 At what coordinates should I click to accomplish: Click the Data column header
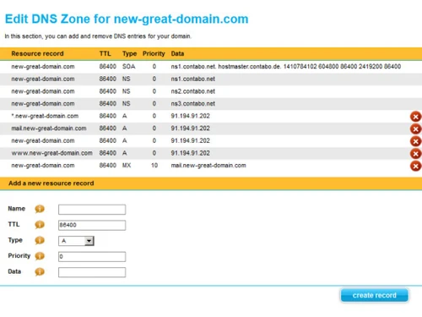(177, 53)
